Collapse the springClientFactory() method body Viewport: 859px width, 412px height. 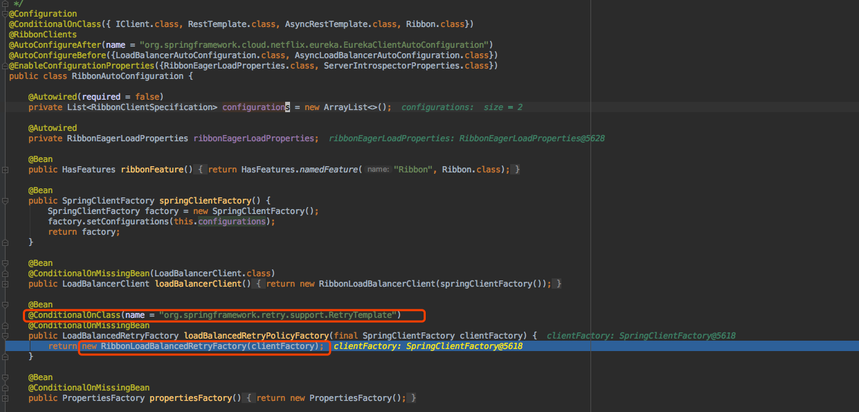pos(3,200)
